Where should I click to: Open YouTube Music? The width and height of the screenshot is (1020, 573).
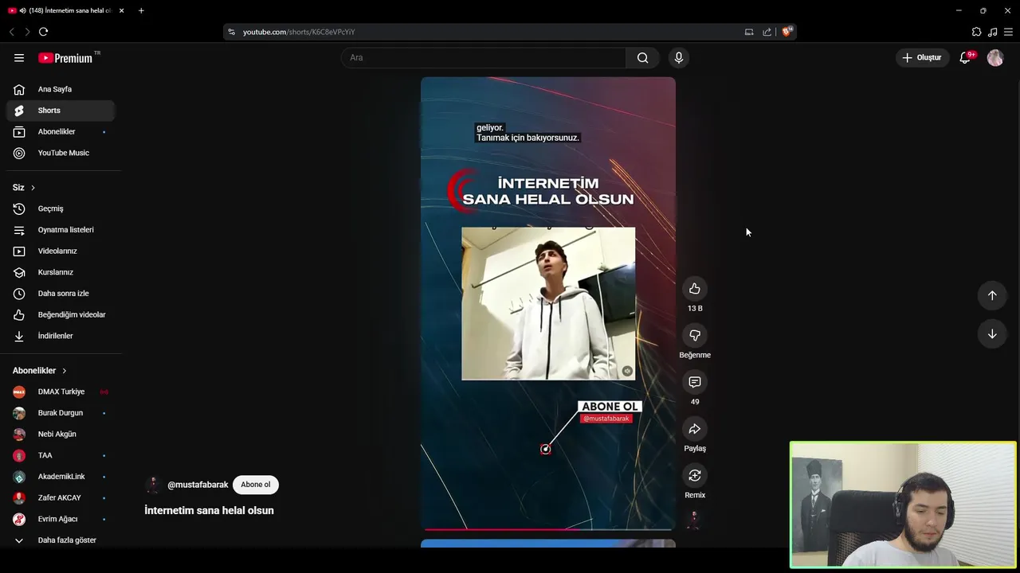click(x=61, y=153)
